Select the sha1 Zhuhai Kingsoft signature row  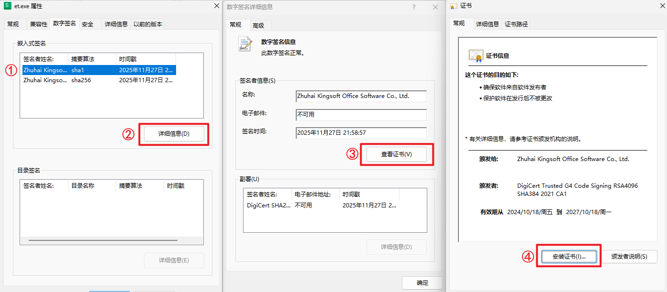click(x=99, y=70)
